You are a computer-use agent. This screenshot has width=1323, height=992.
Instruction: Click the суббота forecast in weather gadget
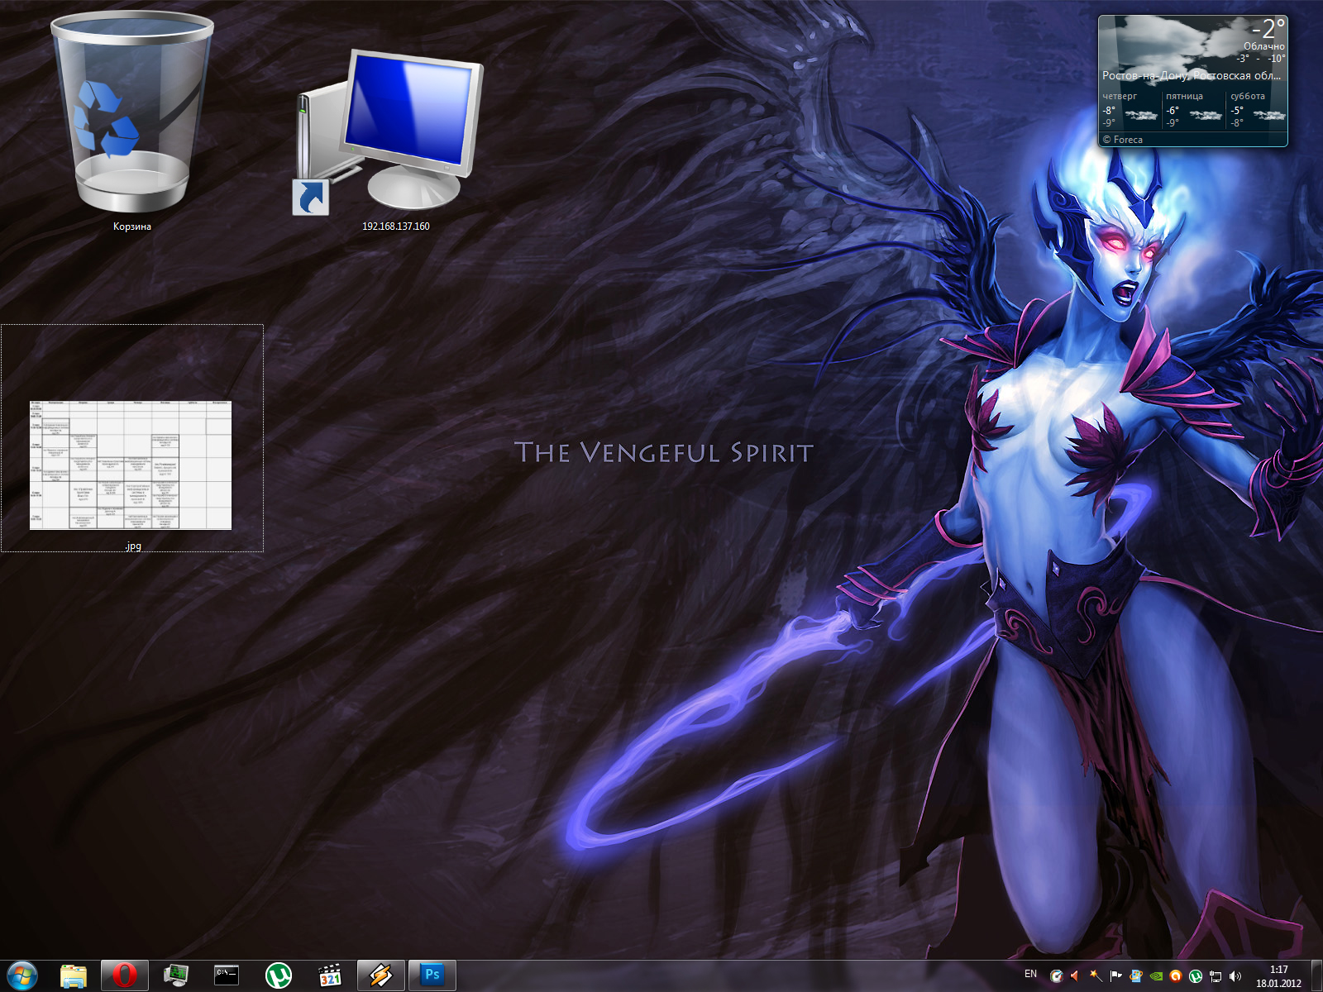[1257, 109]
